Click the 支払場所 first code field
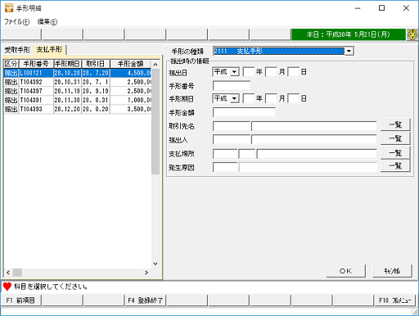The image size is (419, 316). coord(225,154)
